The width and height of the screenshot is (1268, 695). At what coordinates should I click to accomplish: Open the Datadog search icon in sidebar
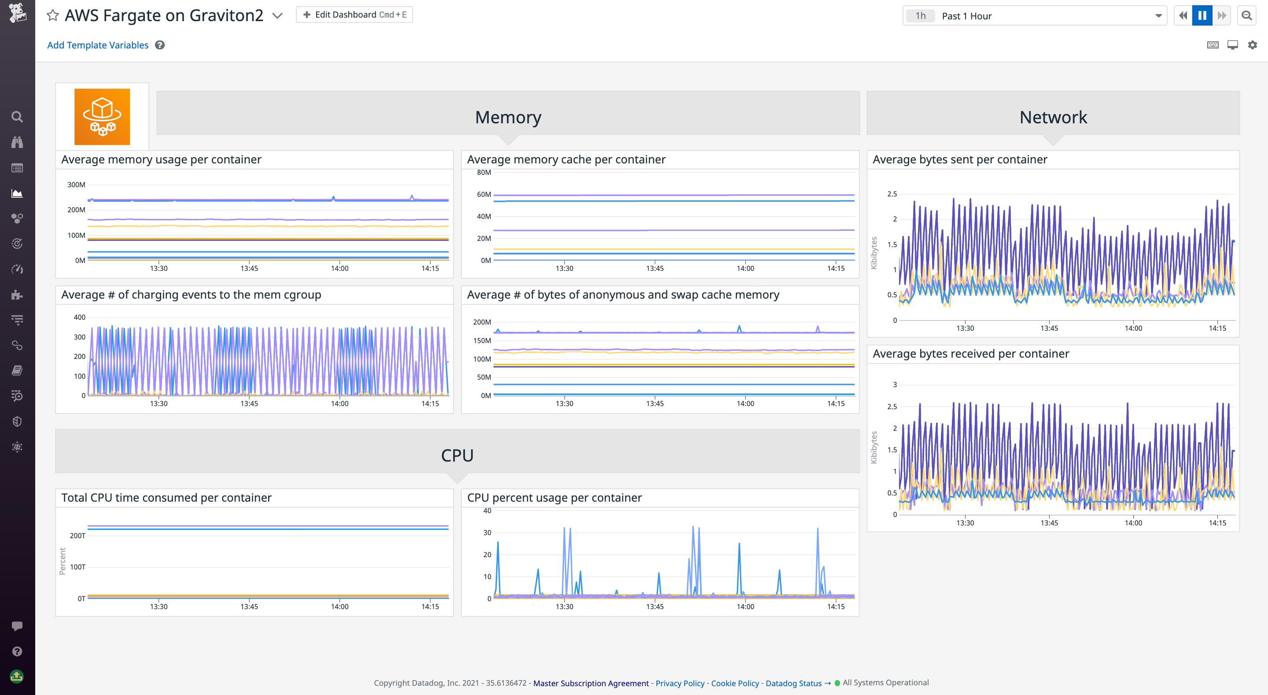click(x=17, y=117)
